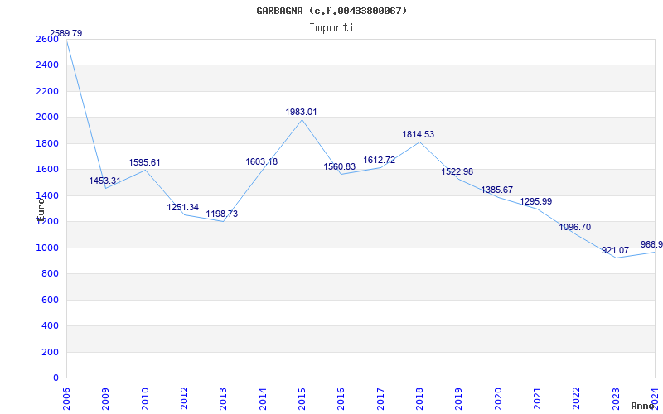663x414 pixels.
Task: Click x-axis year 2012
Action: 184,398
